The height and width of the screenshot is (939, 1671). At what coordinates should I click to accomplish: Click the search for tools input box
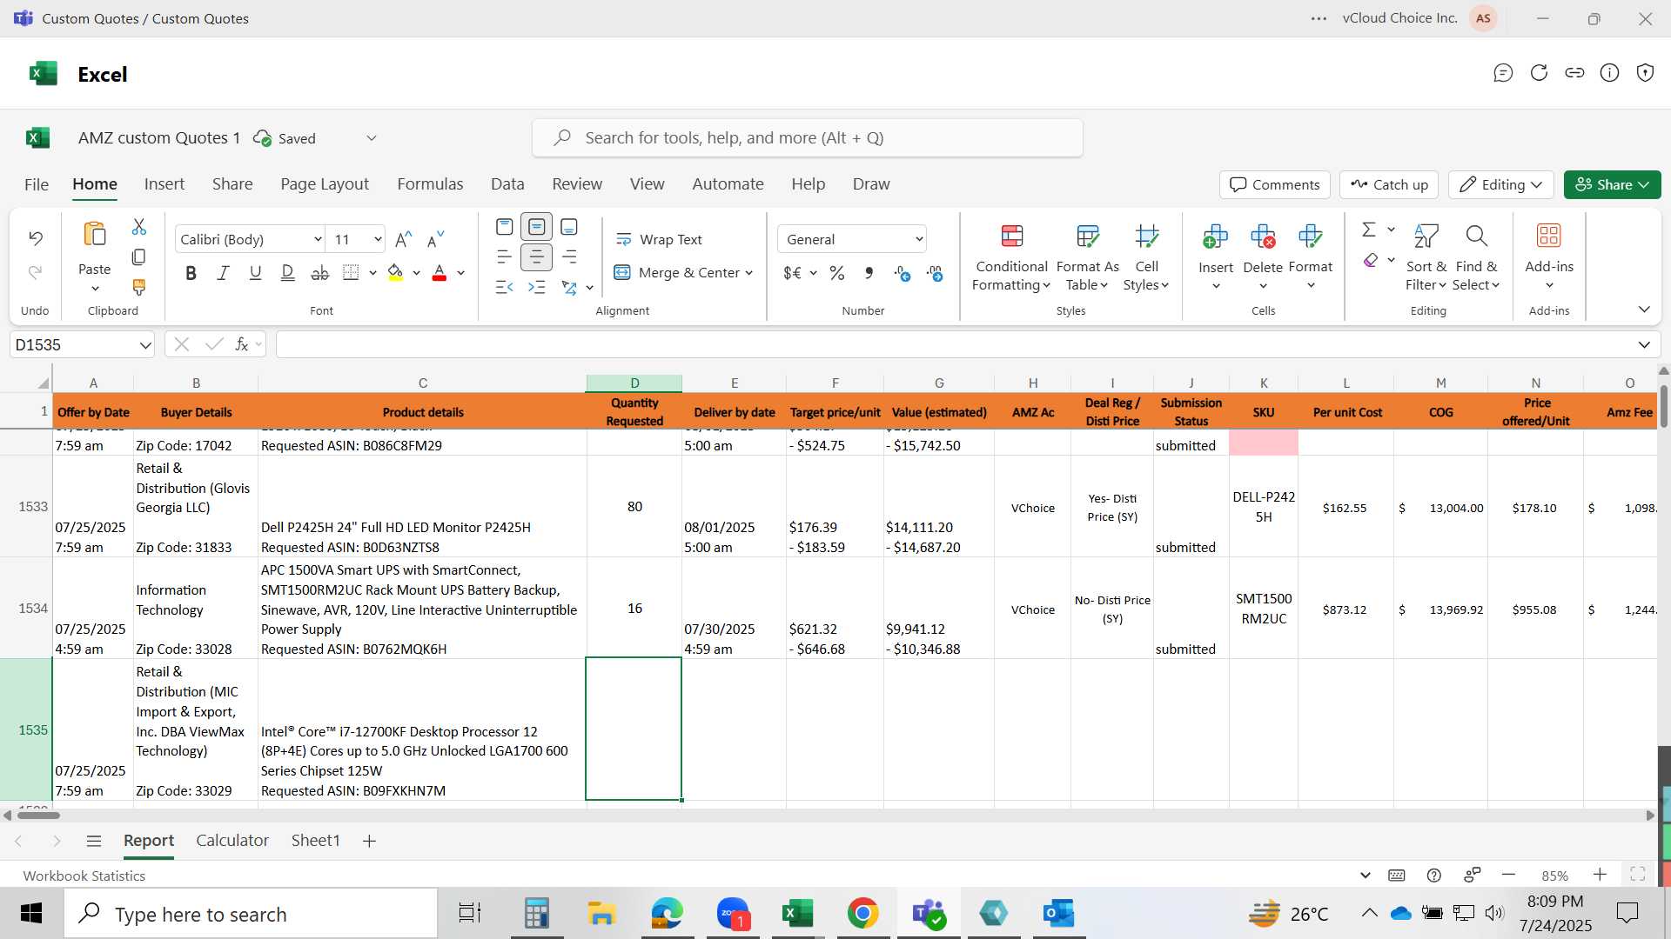click(808, 138)
